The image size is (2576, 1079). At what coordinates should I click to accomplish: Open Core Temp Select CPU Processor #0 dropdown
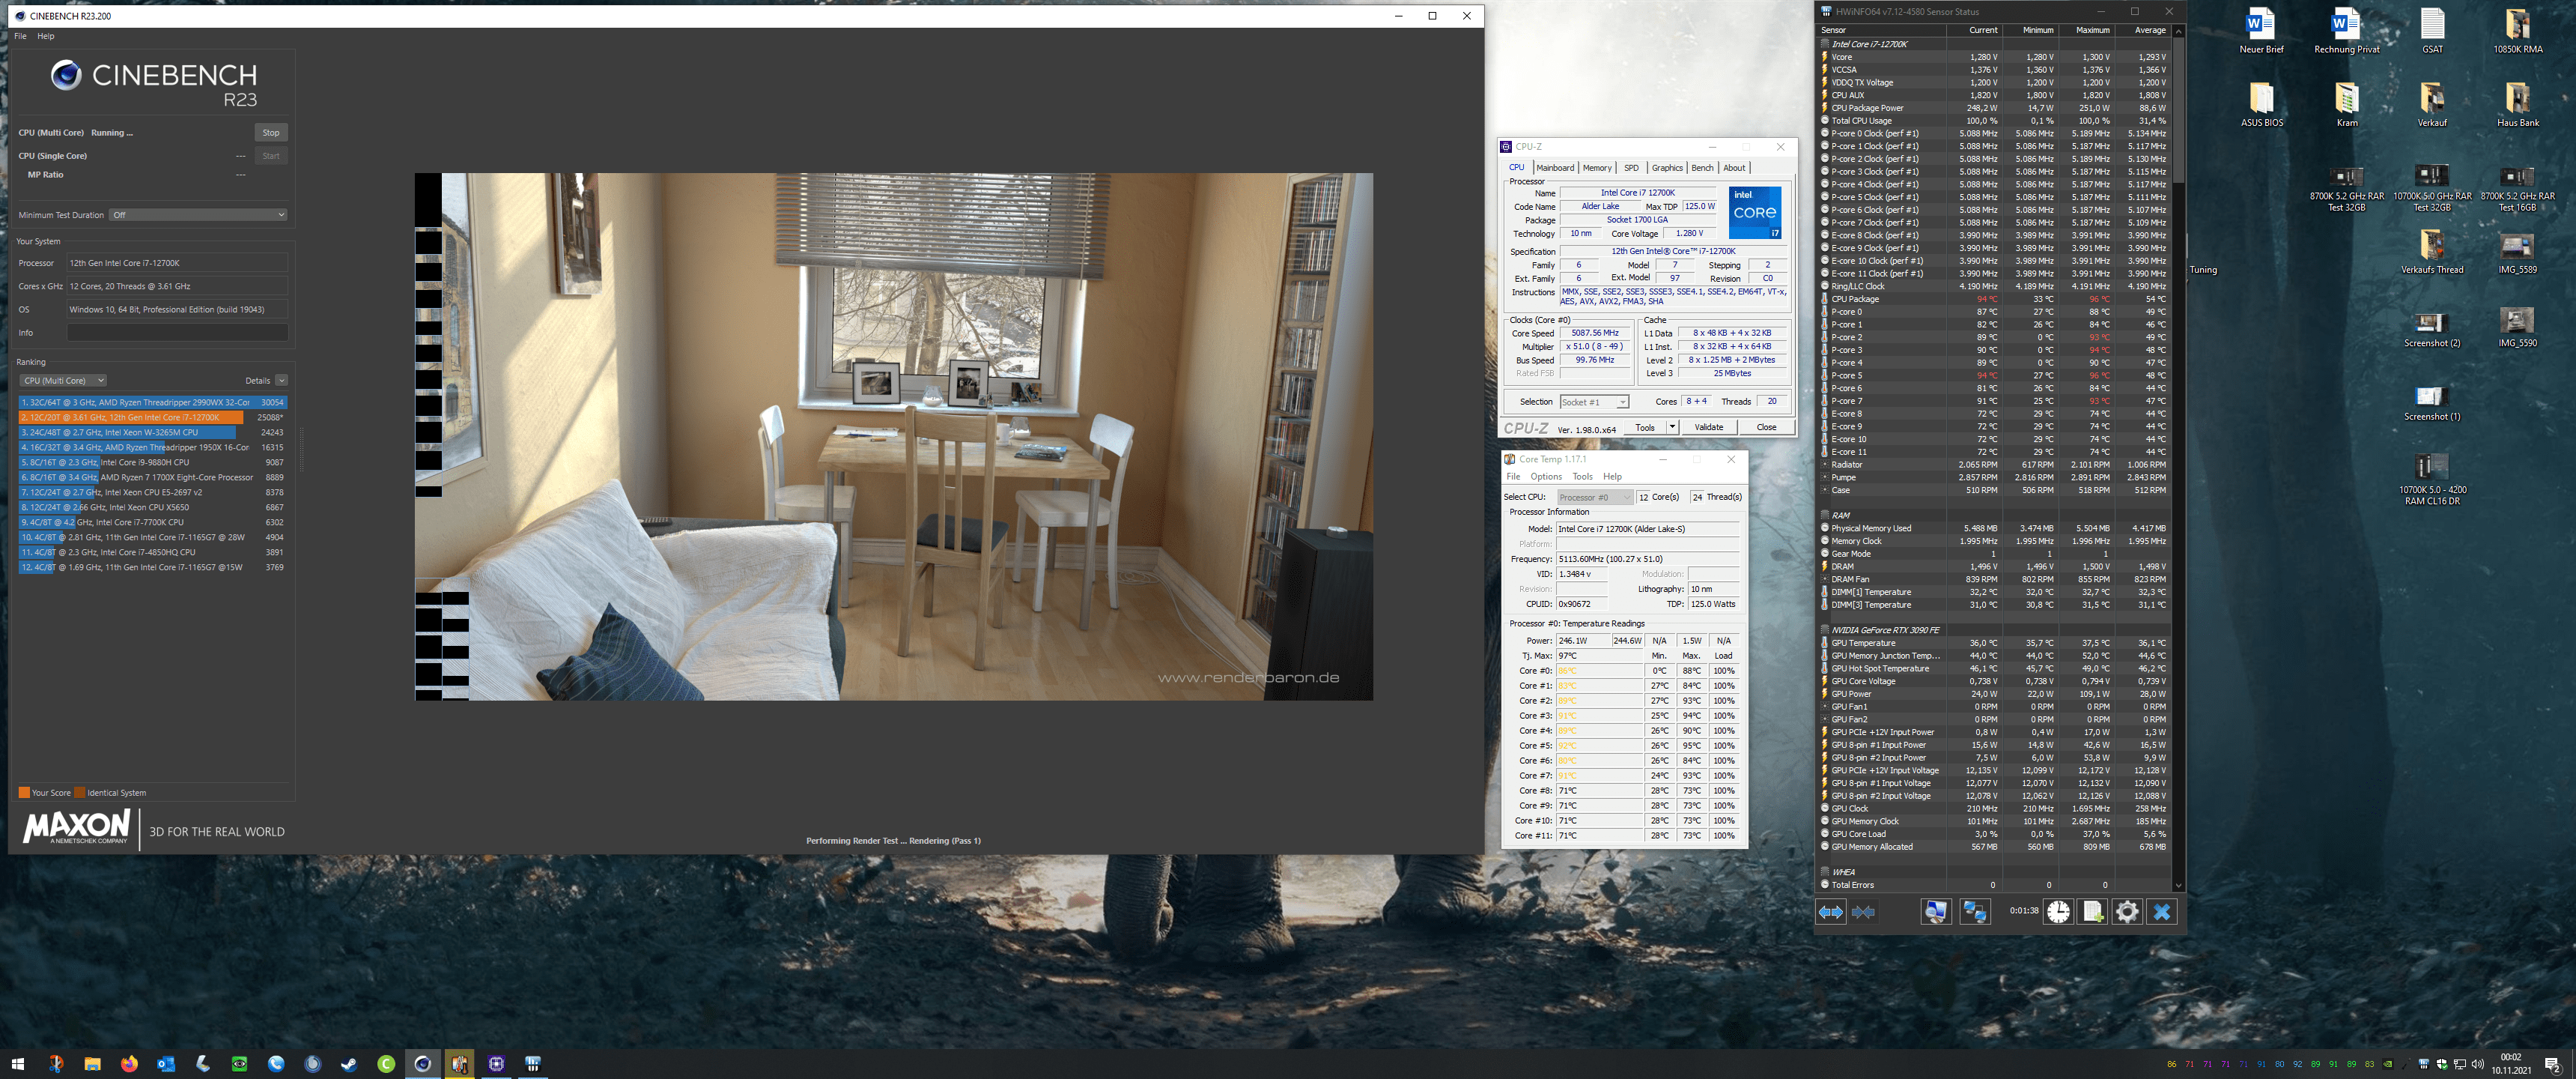pyautogui.click(x=1595, y=498)
